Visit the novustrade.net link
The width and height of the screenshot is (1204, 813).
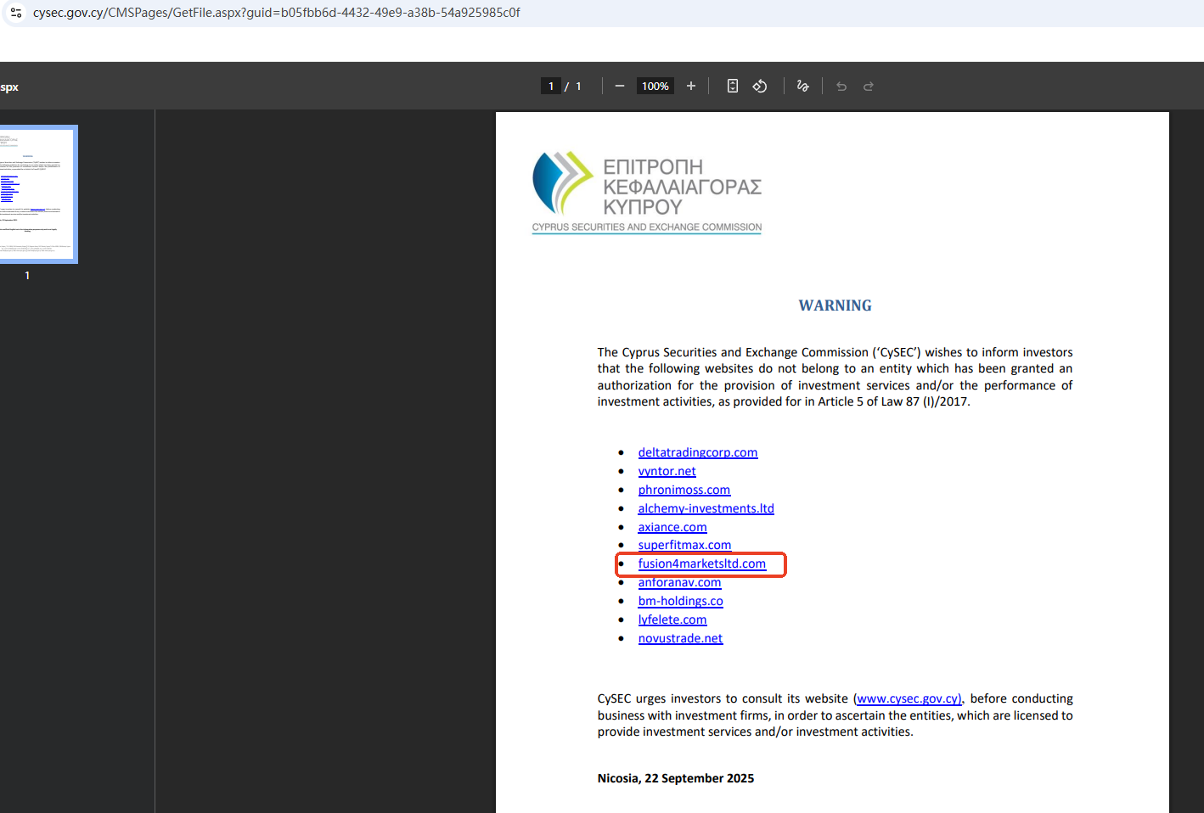(681, 638)
